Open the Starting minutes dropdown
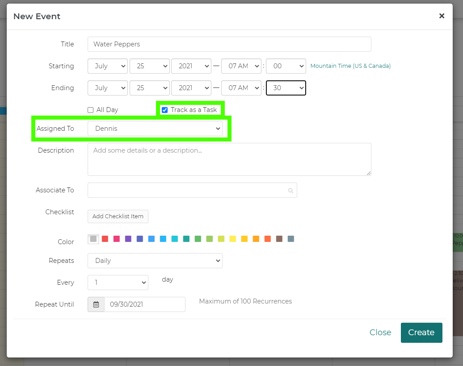Viewport: 463px width, 366px height. click(286, 66)
